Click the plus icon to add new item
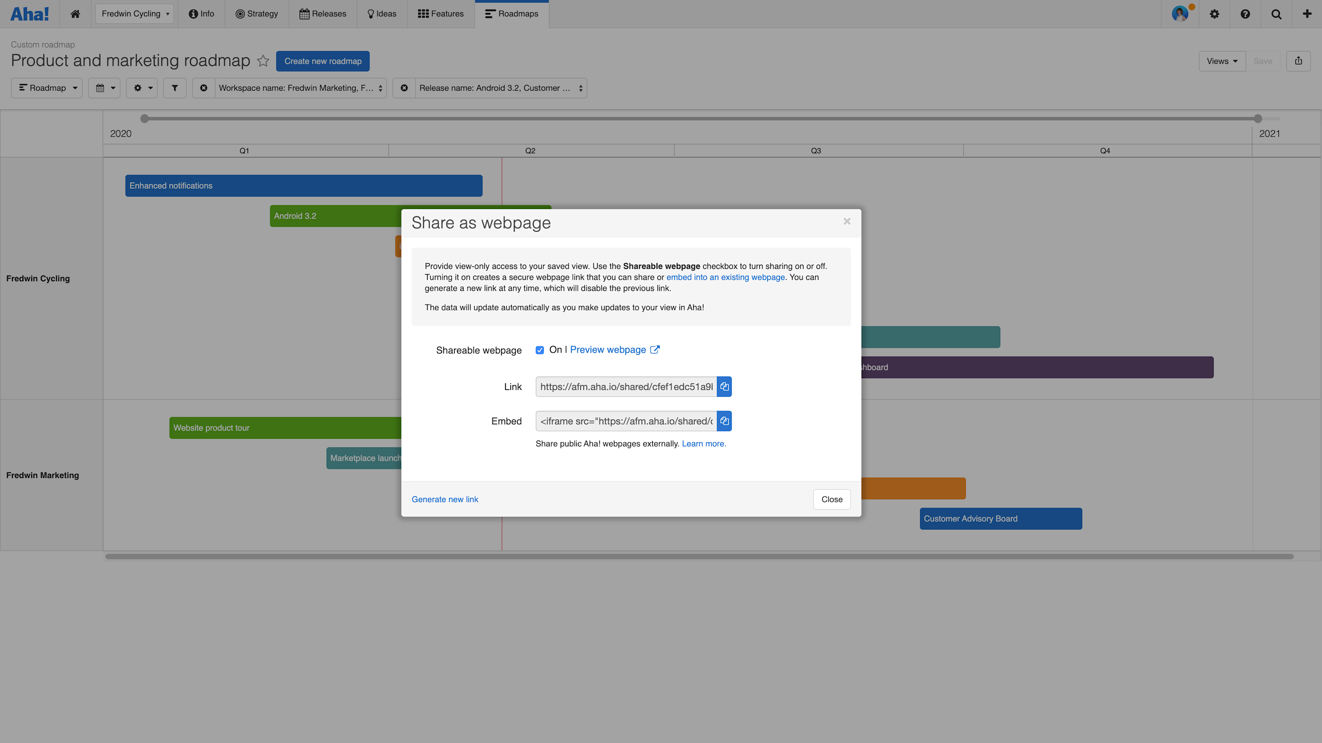Viewport: 1322px width, 743px height. (1307, 14)
